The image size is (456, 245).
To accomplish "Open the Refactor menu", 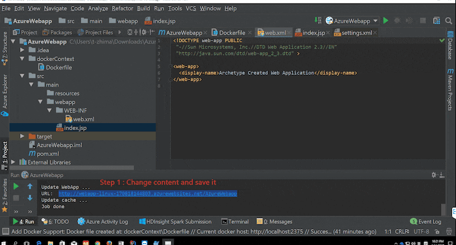I will point(123,8).
